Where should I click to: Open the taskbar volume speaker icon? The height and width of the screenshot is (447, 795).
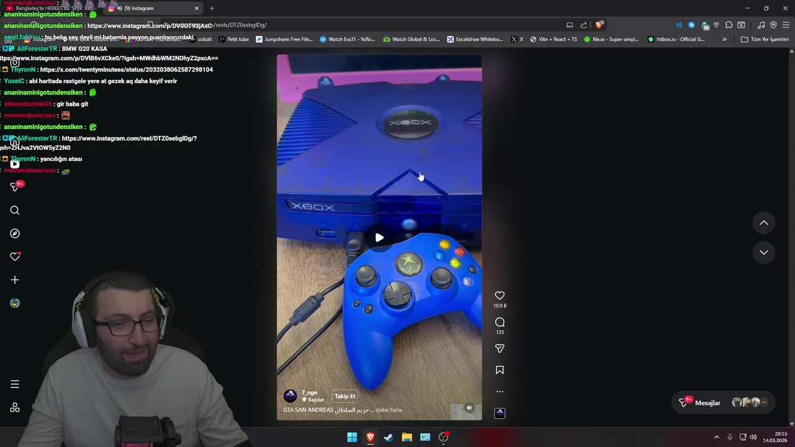(x=753, y=437)
